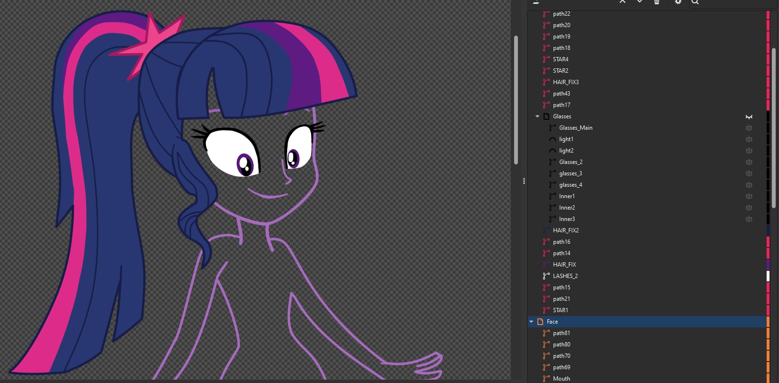
Task: Select the Inner1 object label
Action: [x=567, y=196]
